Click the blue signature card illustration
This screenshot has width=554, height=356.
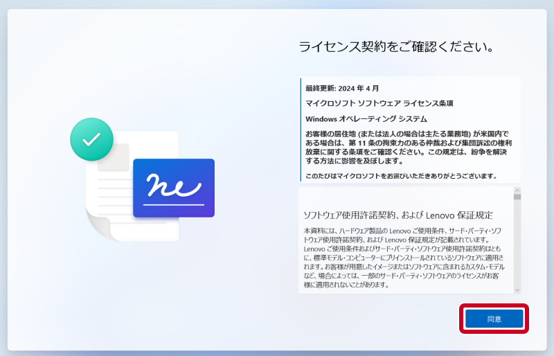coord(174,188)
